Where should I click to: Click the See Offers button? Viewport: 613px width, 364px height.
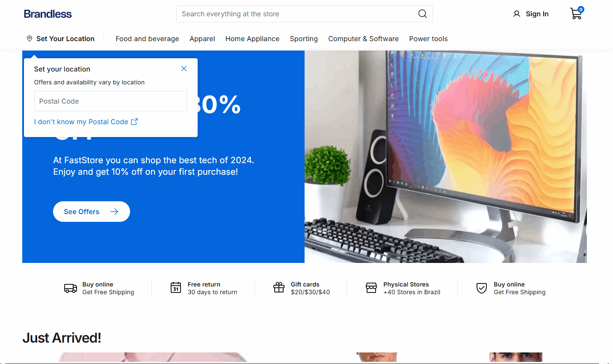pyautogui.click(x=92, y=212)
